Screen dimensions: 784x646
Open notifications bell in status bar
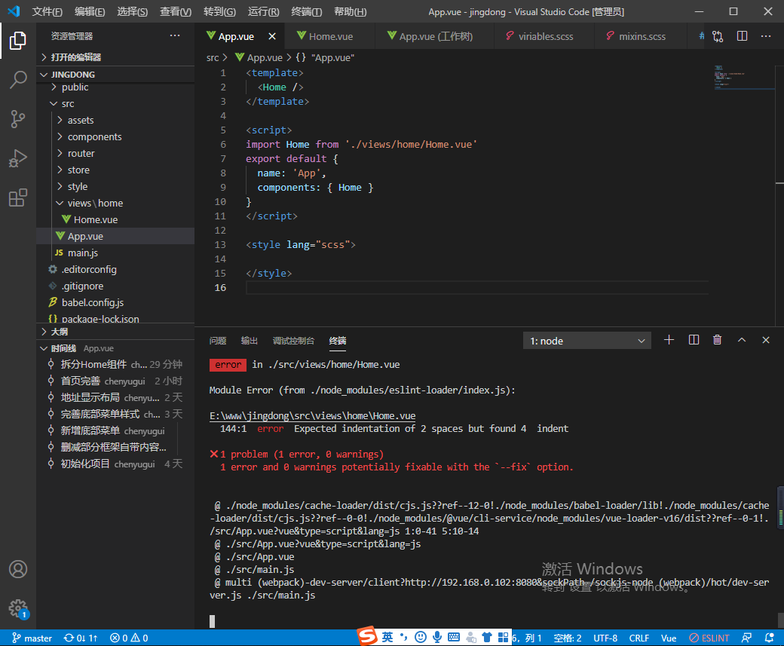770,638
